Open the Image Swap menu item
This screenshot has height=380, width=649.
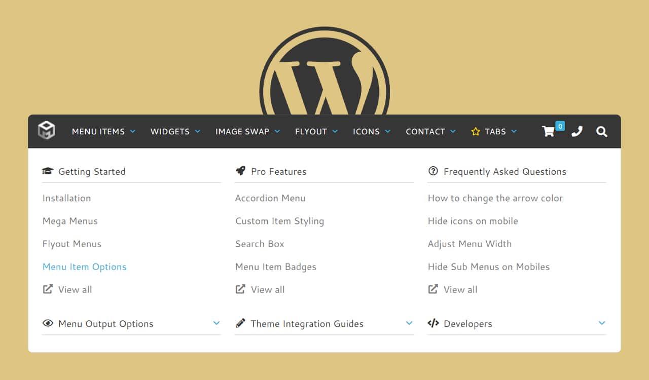click(247, 132)
